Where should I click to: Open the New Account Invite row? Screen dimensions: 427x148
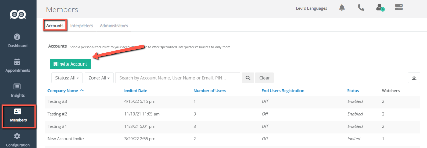pos(233,139)
